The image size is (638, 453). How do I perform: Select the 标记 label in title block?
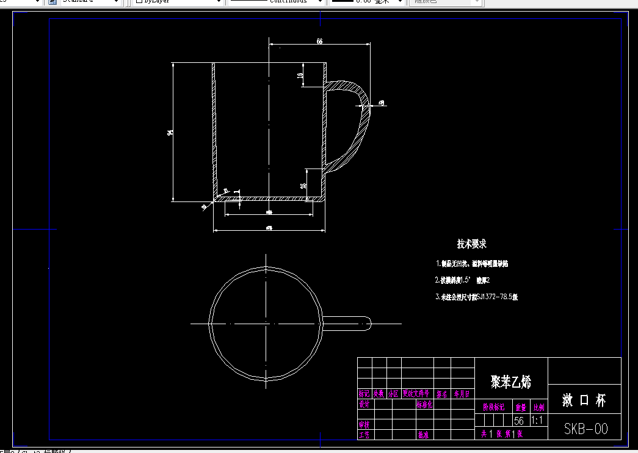coord(364,394)
